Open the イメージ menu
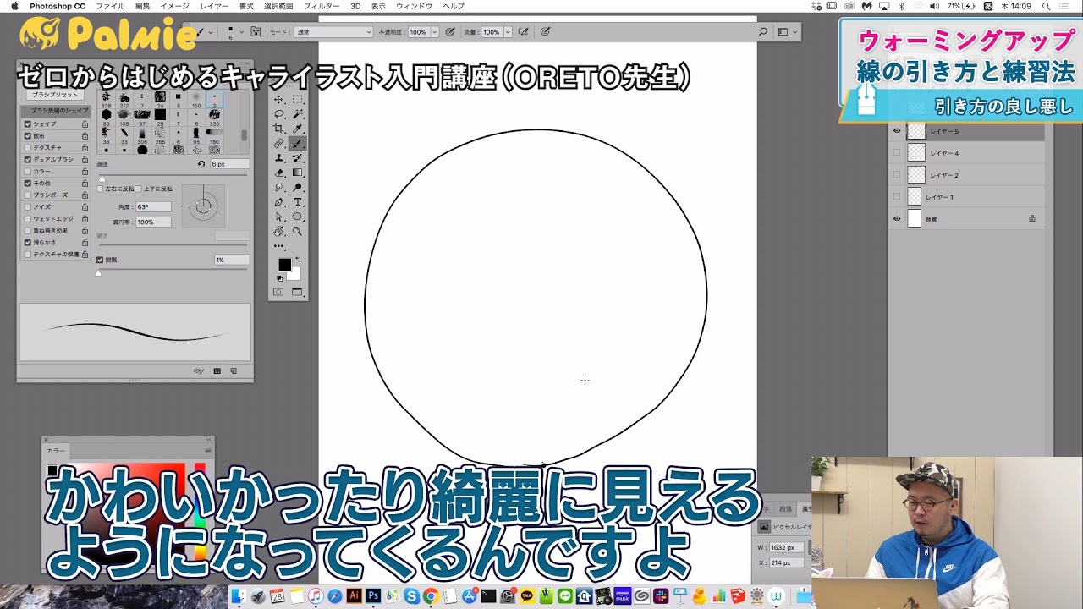This screenshot has width=1083, height=609. click(x=175, y=6)
